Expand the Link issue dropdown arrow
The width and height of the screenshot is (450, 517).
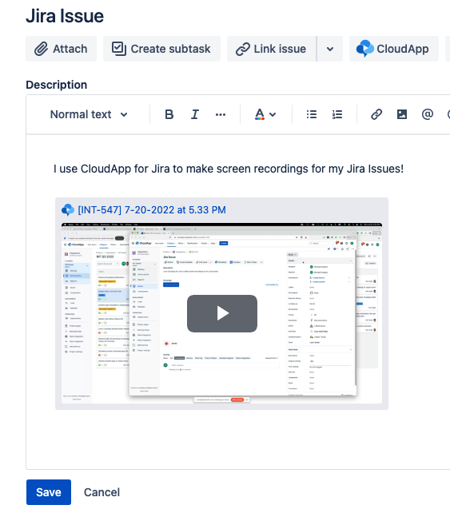tap(330, 49)
